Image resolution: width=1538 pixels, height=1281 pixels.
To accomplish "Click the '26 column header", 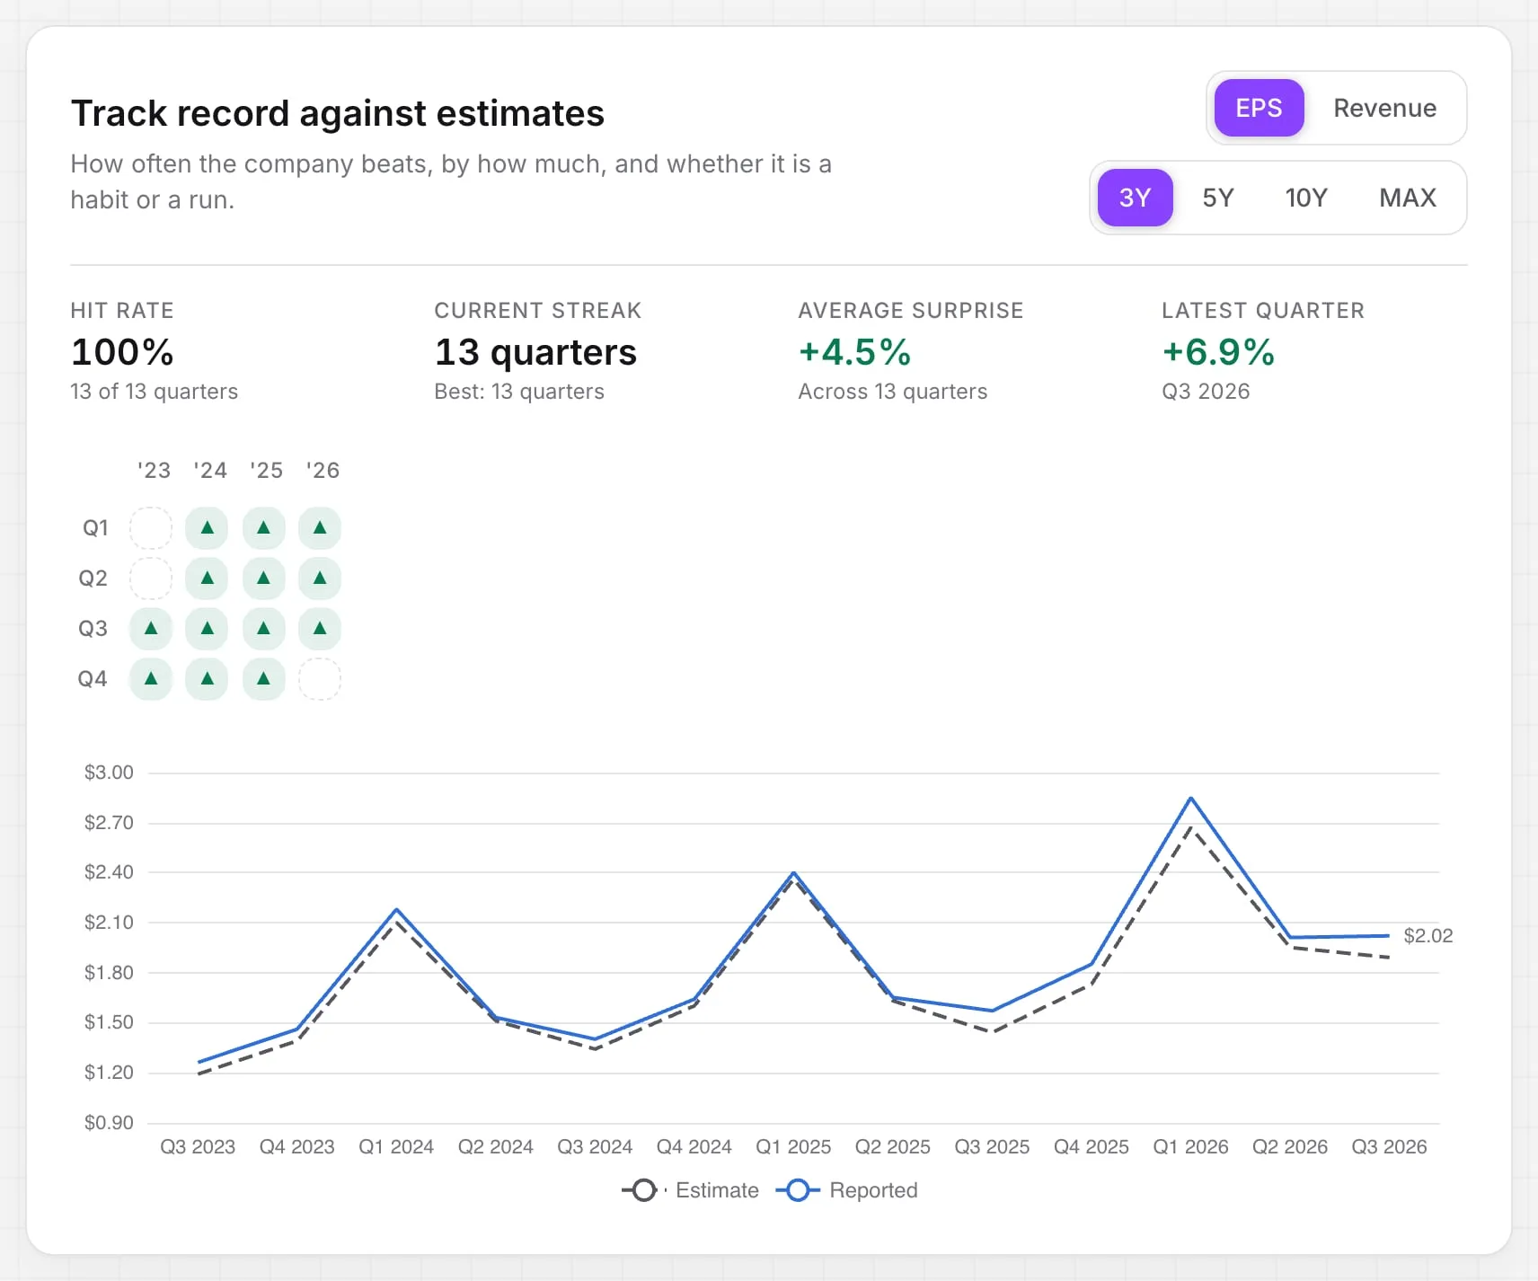I will click(323, 470).
